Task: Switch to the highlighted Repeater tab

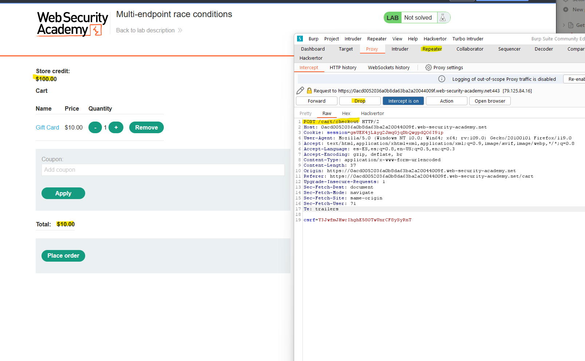Action: (x=432, y=49)
